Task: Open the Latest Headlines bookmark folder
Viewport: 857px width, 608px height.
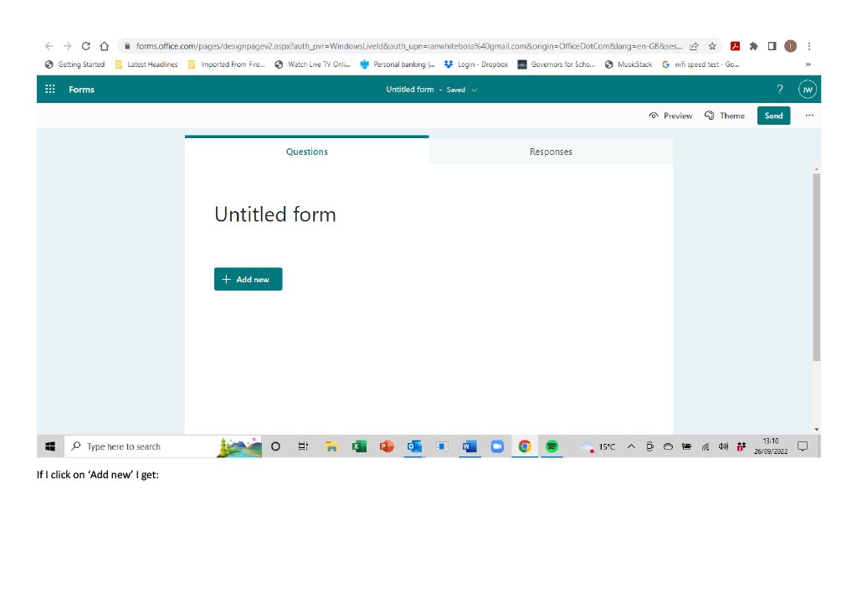Action: (146, 64)
